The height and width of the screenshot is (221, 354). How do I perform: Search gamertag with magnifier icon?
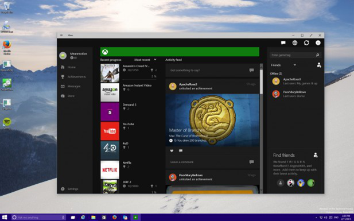click(x=317, y=55)
